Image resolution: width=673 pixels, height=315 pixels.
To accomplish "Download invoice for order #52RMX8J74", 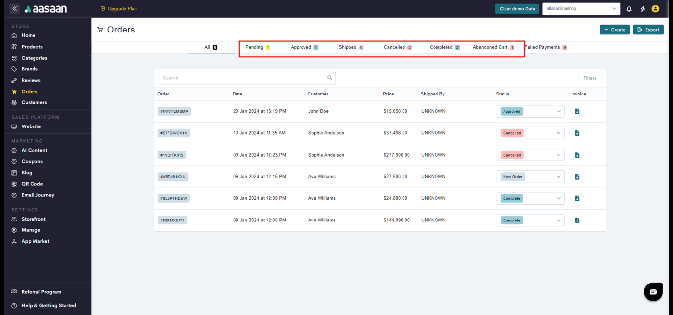I will pos(577,220).
